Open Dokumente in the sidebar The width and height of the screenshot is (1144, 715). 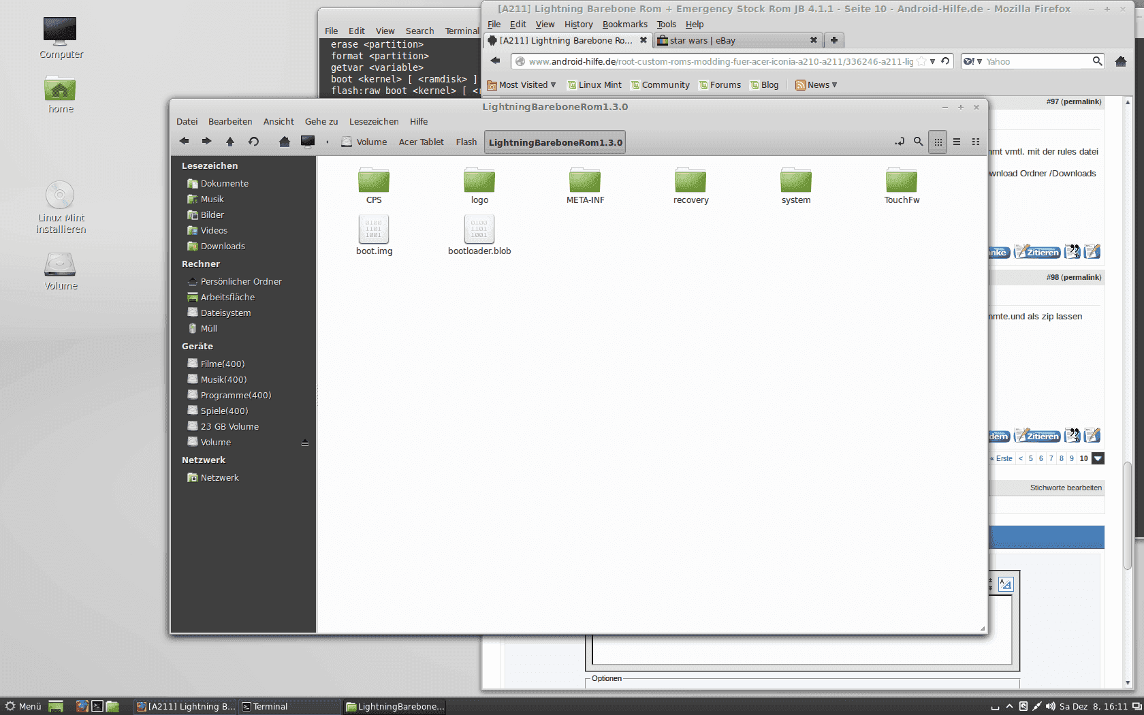pos(218,183)
